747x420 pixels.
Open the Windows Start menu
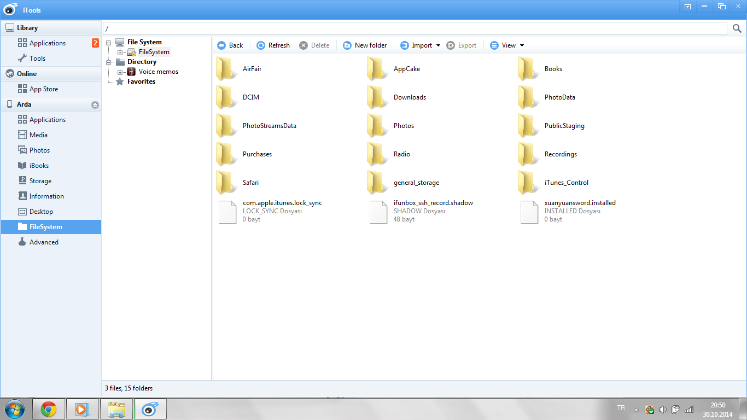[x=14, y=409]
